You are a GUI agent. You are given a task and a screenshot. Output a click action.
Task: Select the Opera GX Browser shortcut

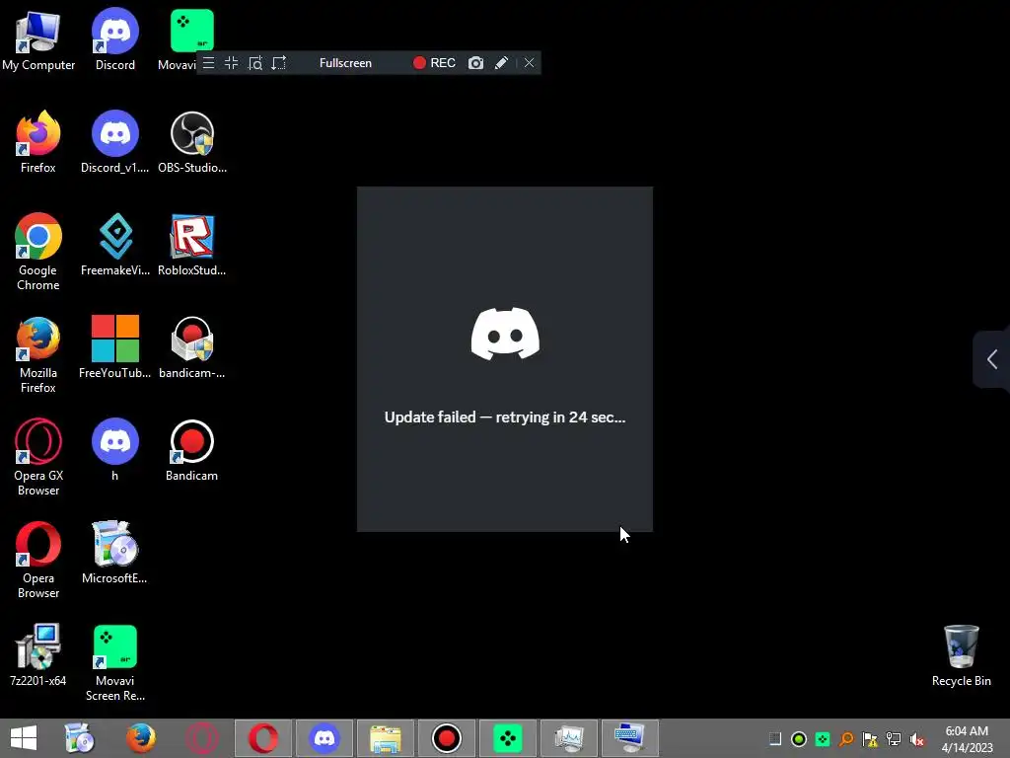coord(38,458)
